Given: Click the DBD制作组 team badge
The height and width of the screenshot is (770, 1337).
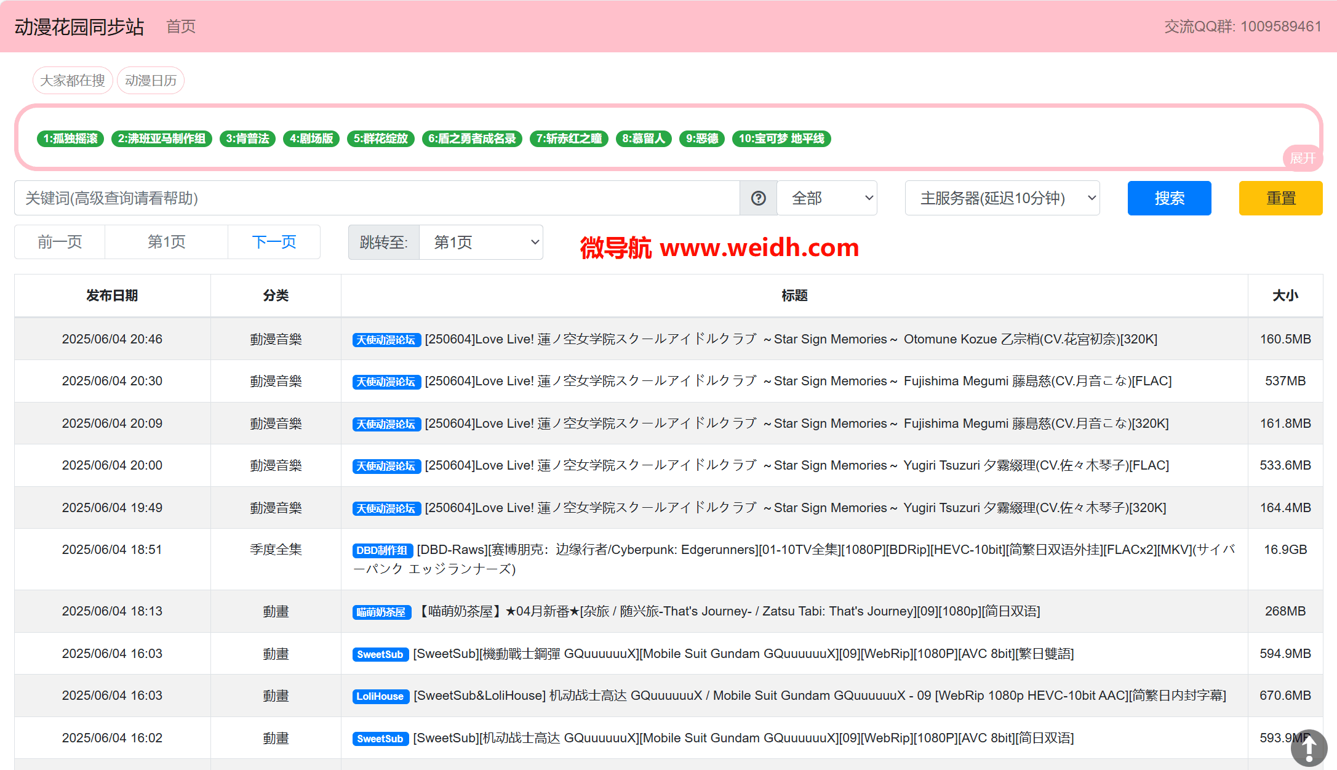Looking at the screenshot, I should click(x=381, y=550).
